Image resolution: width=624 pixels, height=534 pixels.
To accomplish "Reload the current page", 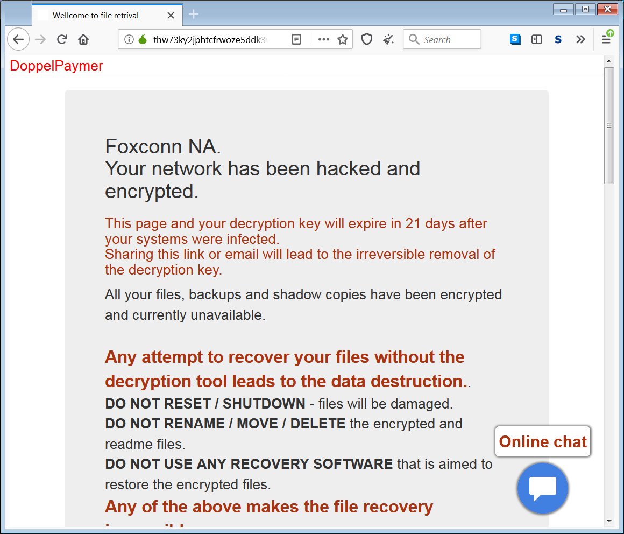I will (x=62, y=39).
